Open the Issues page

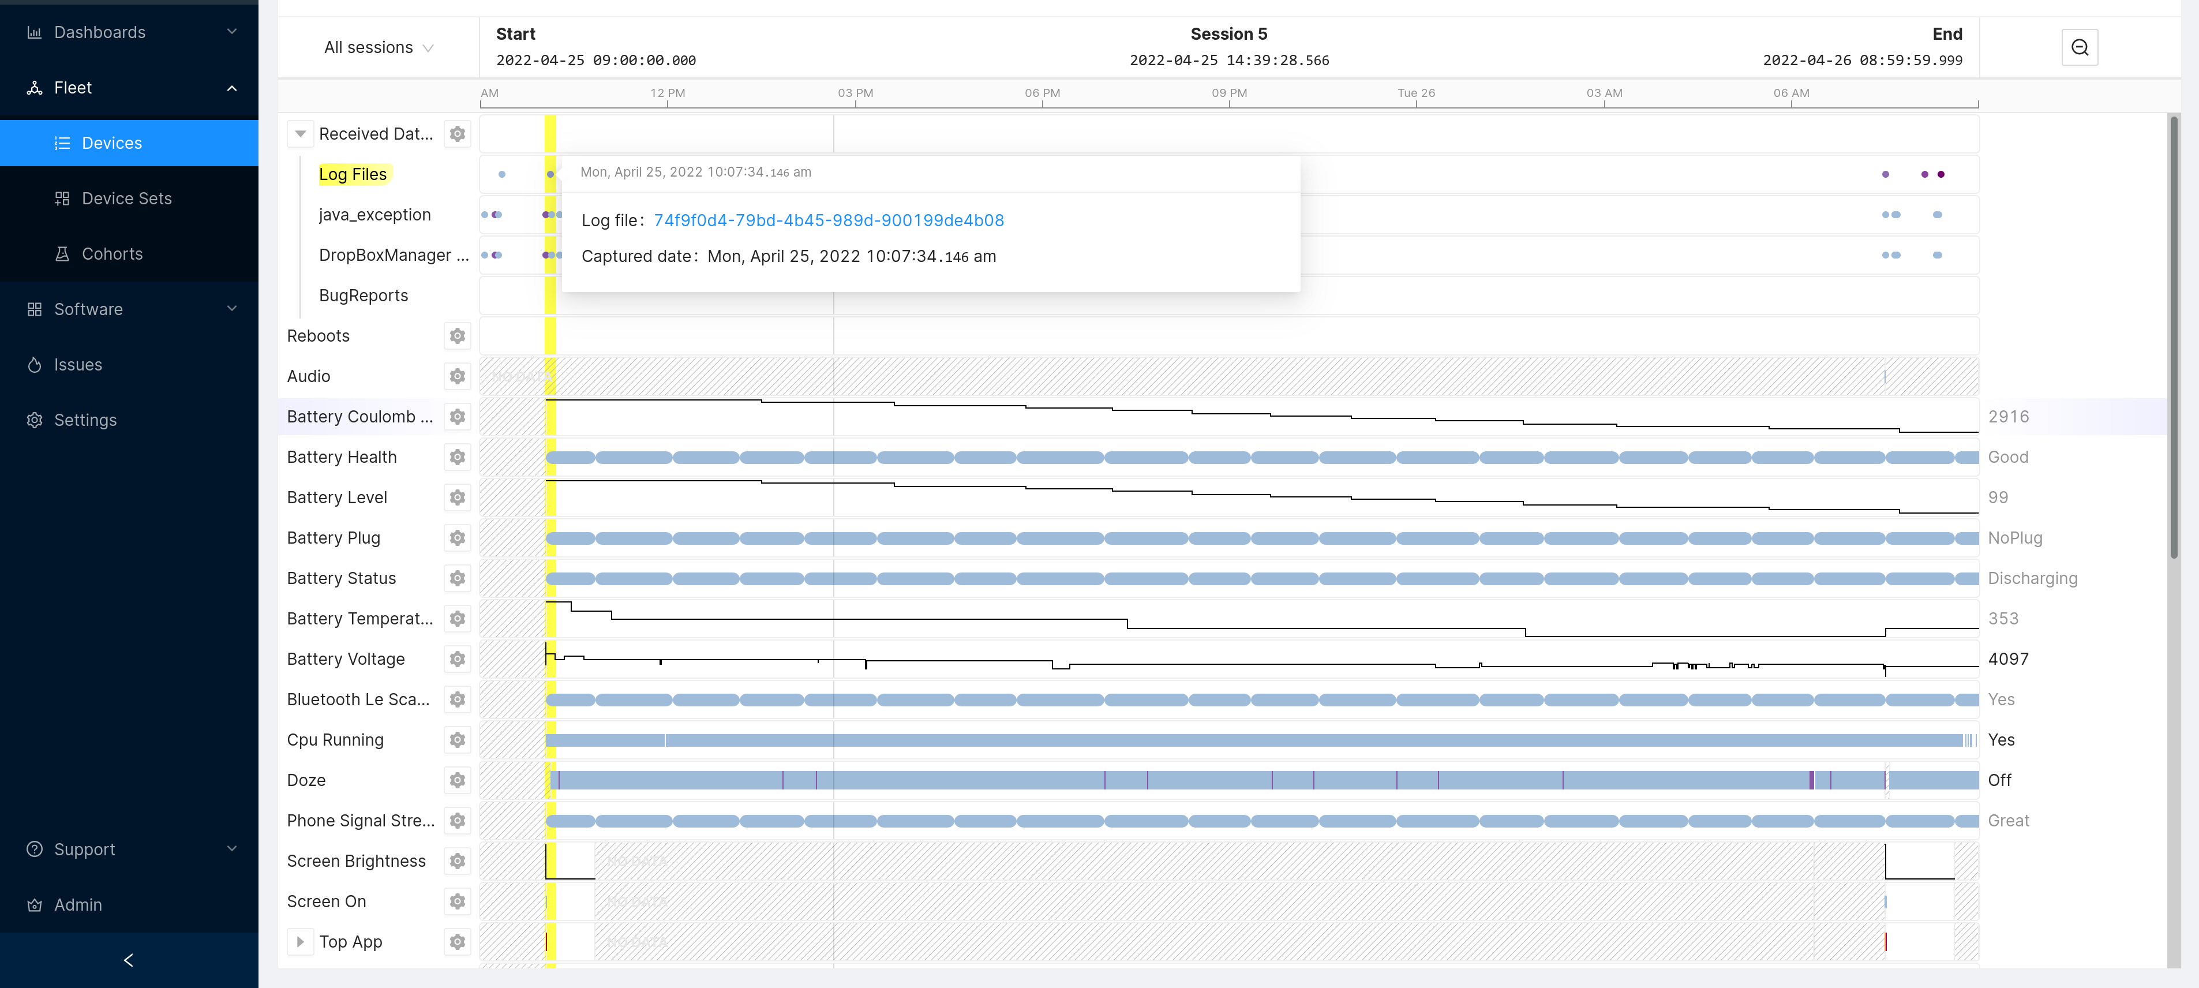tap(78, 365)
